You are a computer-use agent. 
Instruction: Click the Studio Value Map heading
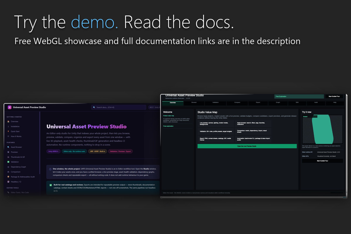[207, 112]
